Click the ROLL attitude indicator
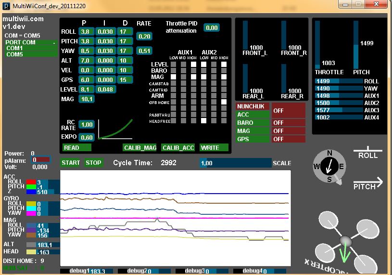Screen dimensions: 392x275 368,153
